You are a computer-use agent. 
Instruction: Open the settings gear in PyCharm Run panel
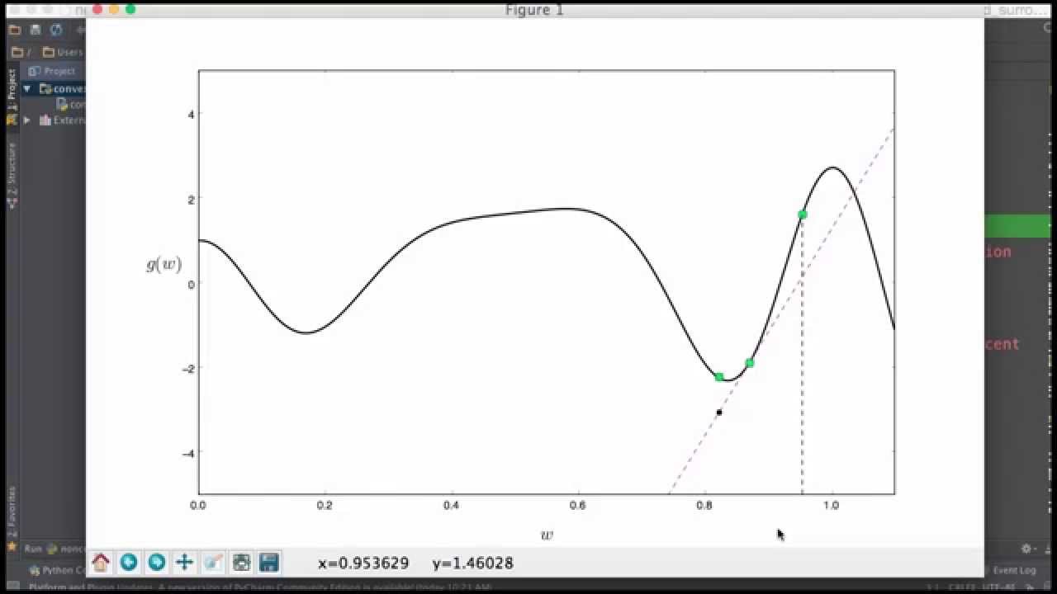[x=1027, y=549]
